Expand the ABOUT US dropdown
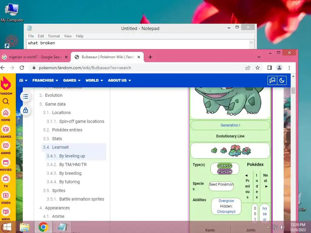This screenshot has width=311, height=233. [x=119, y=80]
